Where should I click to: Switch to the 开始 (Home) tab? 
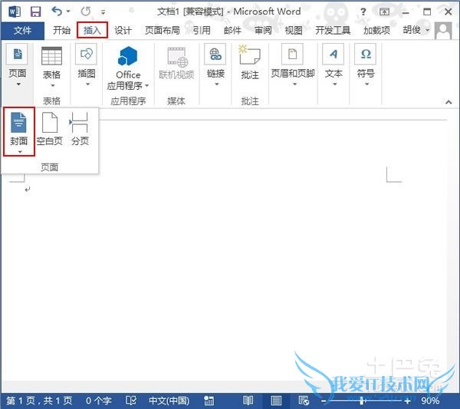pyautogui.click(x=61, y=30)
